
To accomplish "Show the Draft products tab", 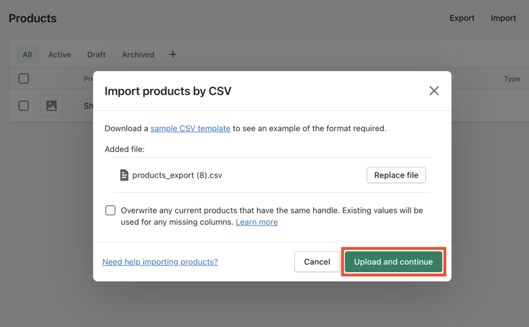I will (x=97, y=54).
